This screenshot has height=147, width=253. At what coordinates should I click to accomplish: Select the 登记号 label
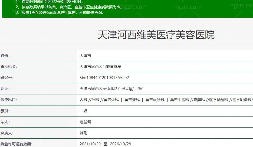7,78
